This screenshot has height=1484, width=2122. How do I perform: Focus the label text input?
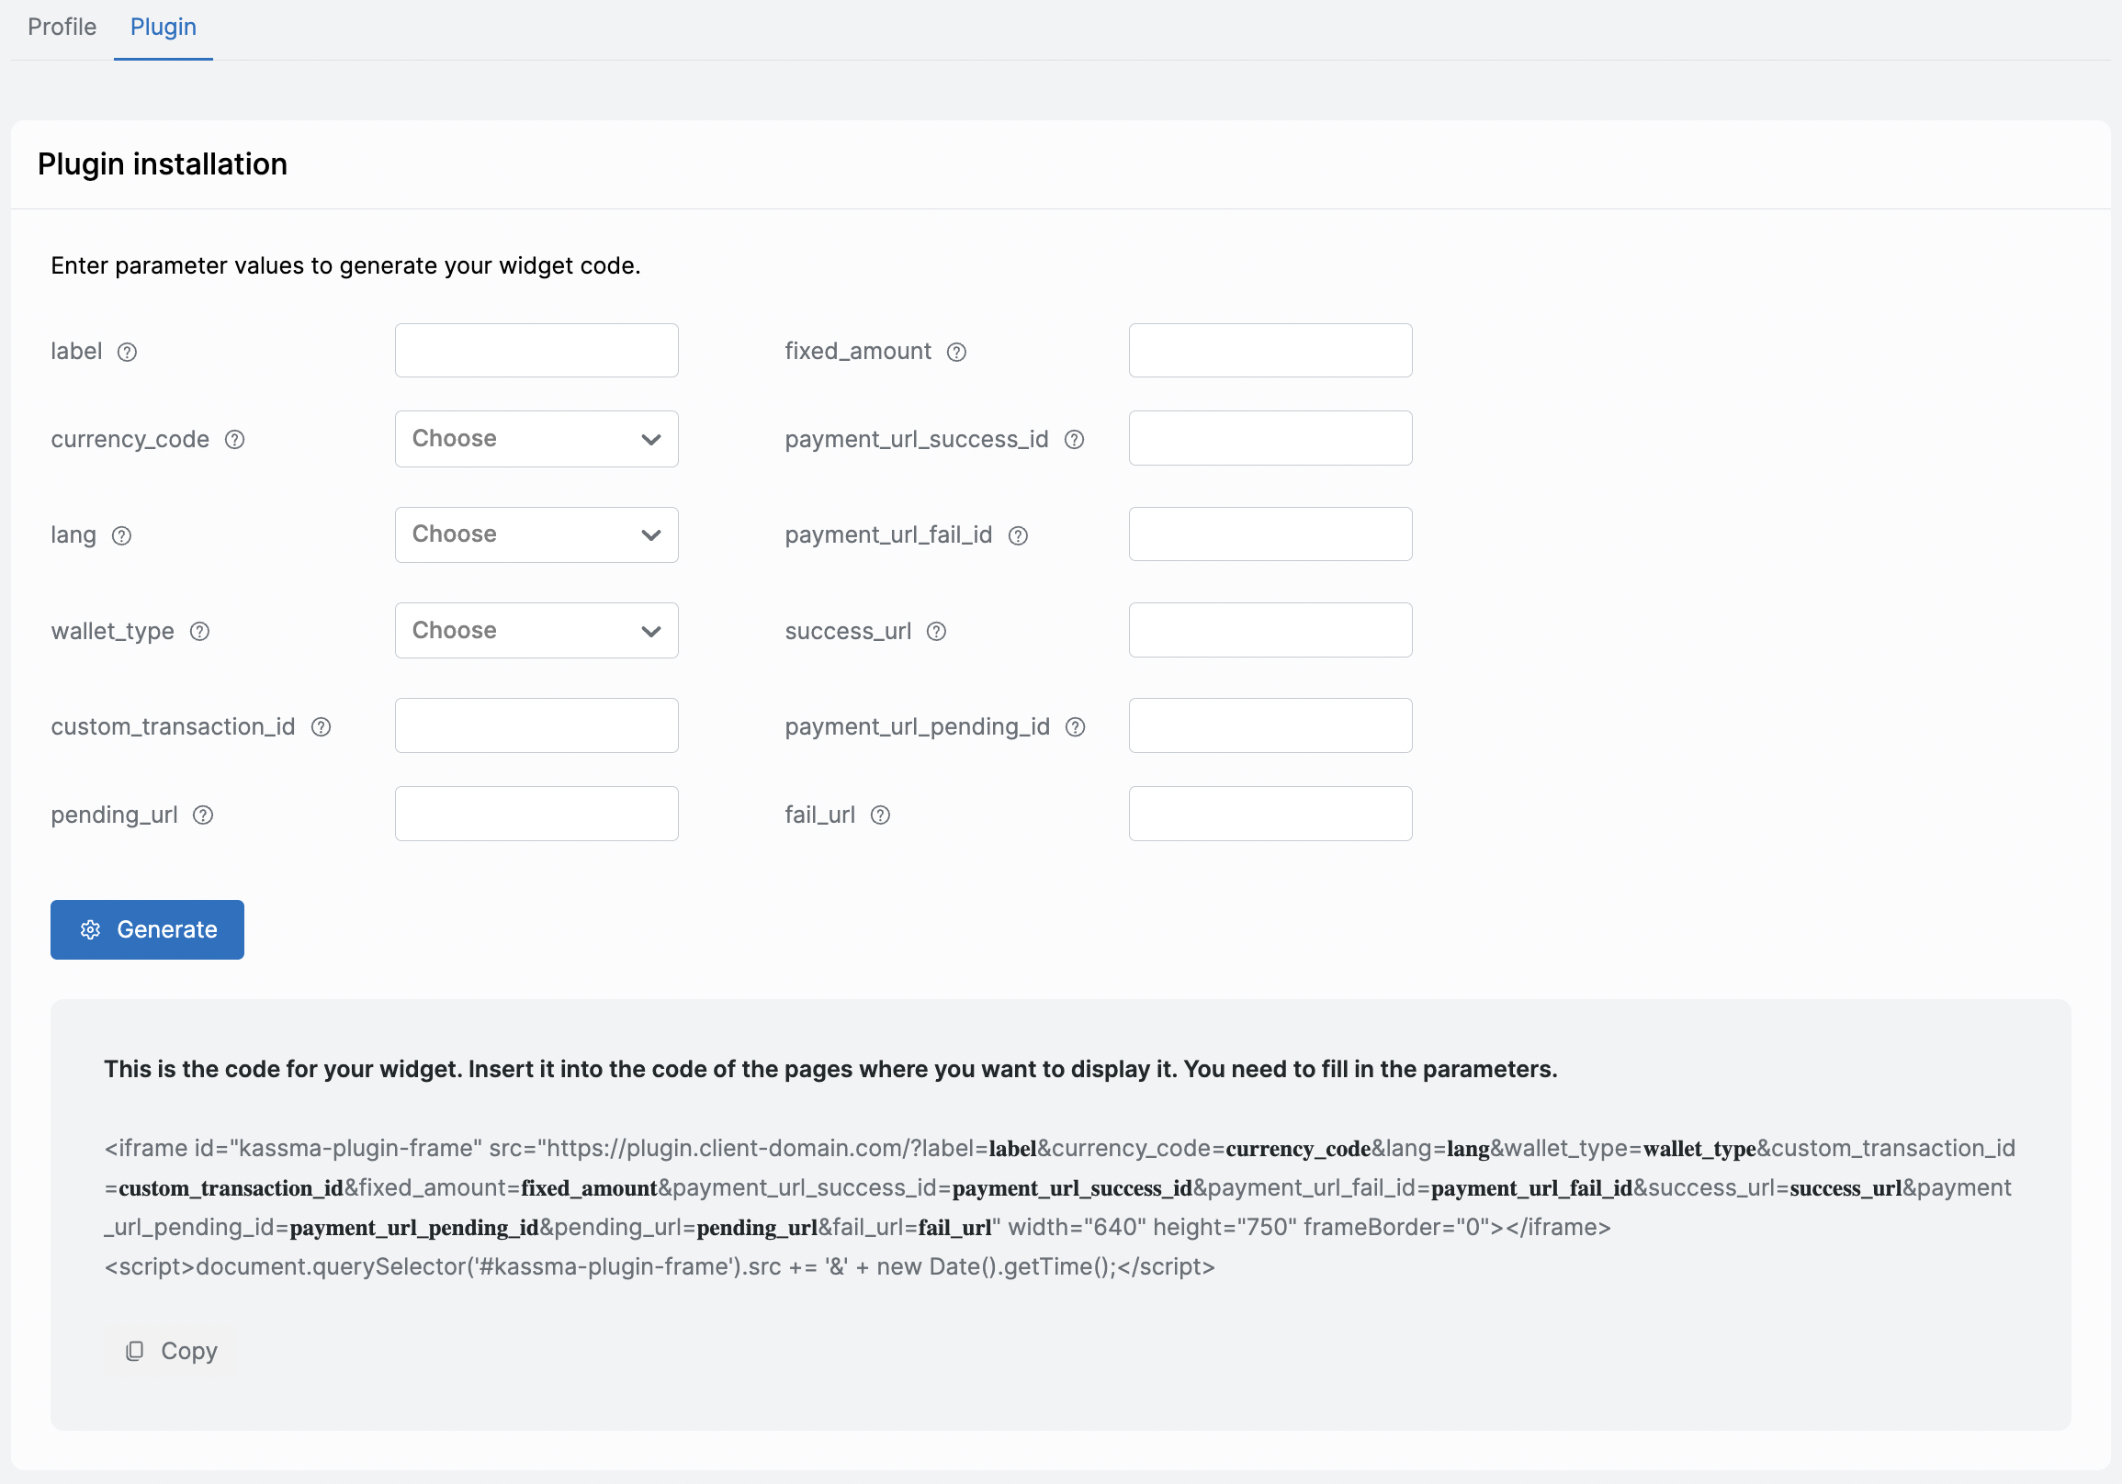click(536, 351)
